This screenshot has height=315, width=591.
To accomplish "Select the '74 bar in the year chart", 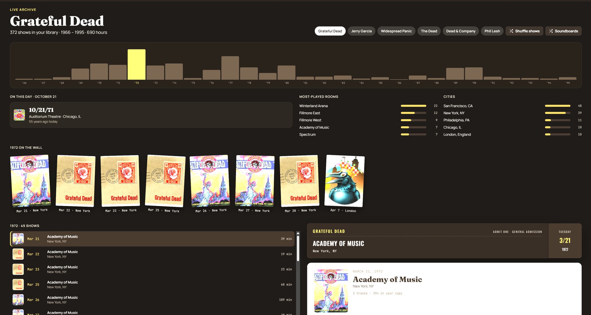I will [x=174, y=71].
